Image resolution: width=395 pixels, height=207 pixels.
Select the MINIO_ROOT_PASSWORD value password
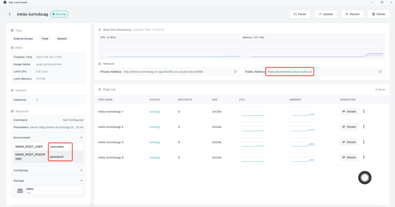click(57, 157)
